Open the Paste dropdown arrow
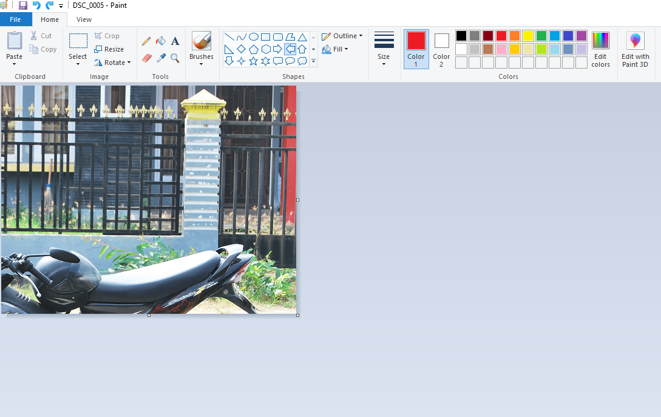The width and height of the screenshot is (661, 417). [x=14, y=64]
